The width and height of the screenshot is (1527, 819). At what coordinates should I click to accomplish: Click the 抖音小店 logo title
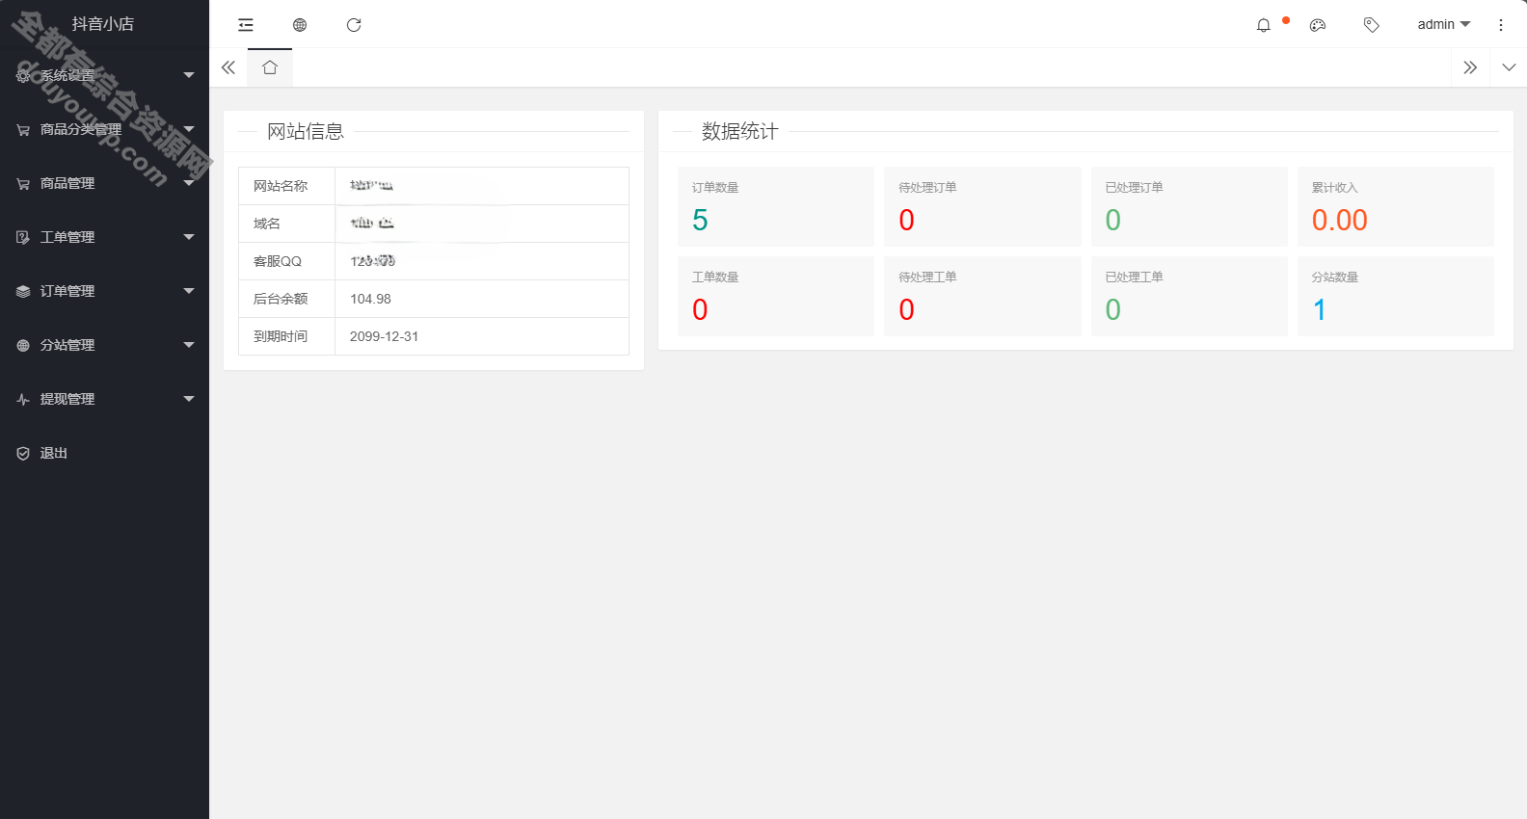103,24
